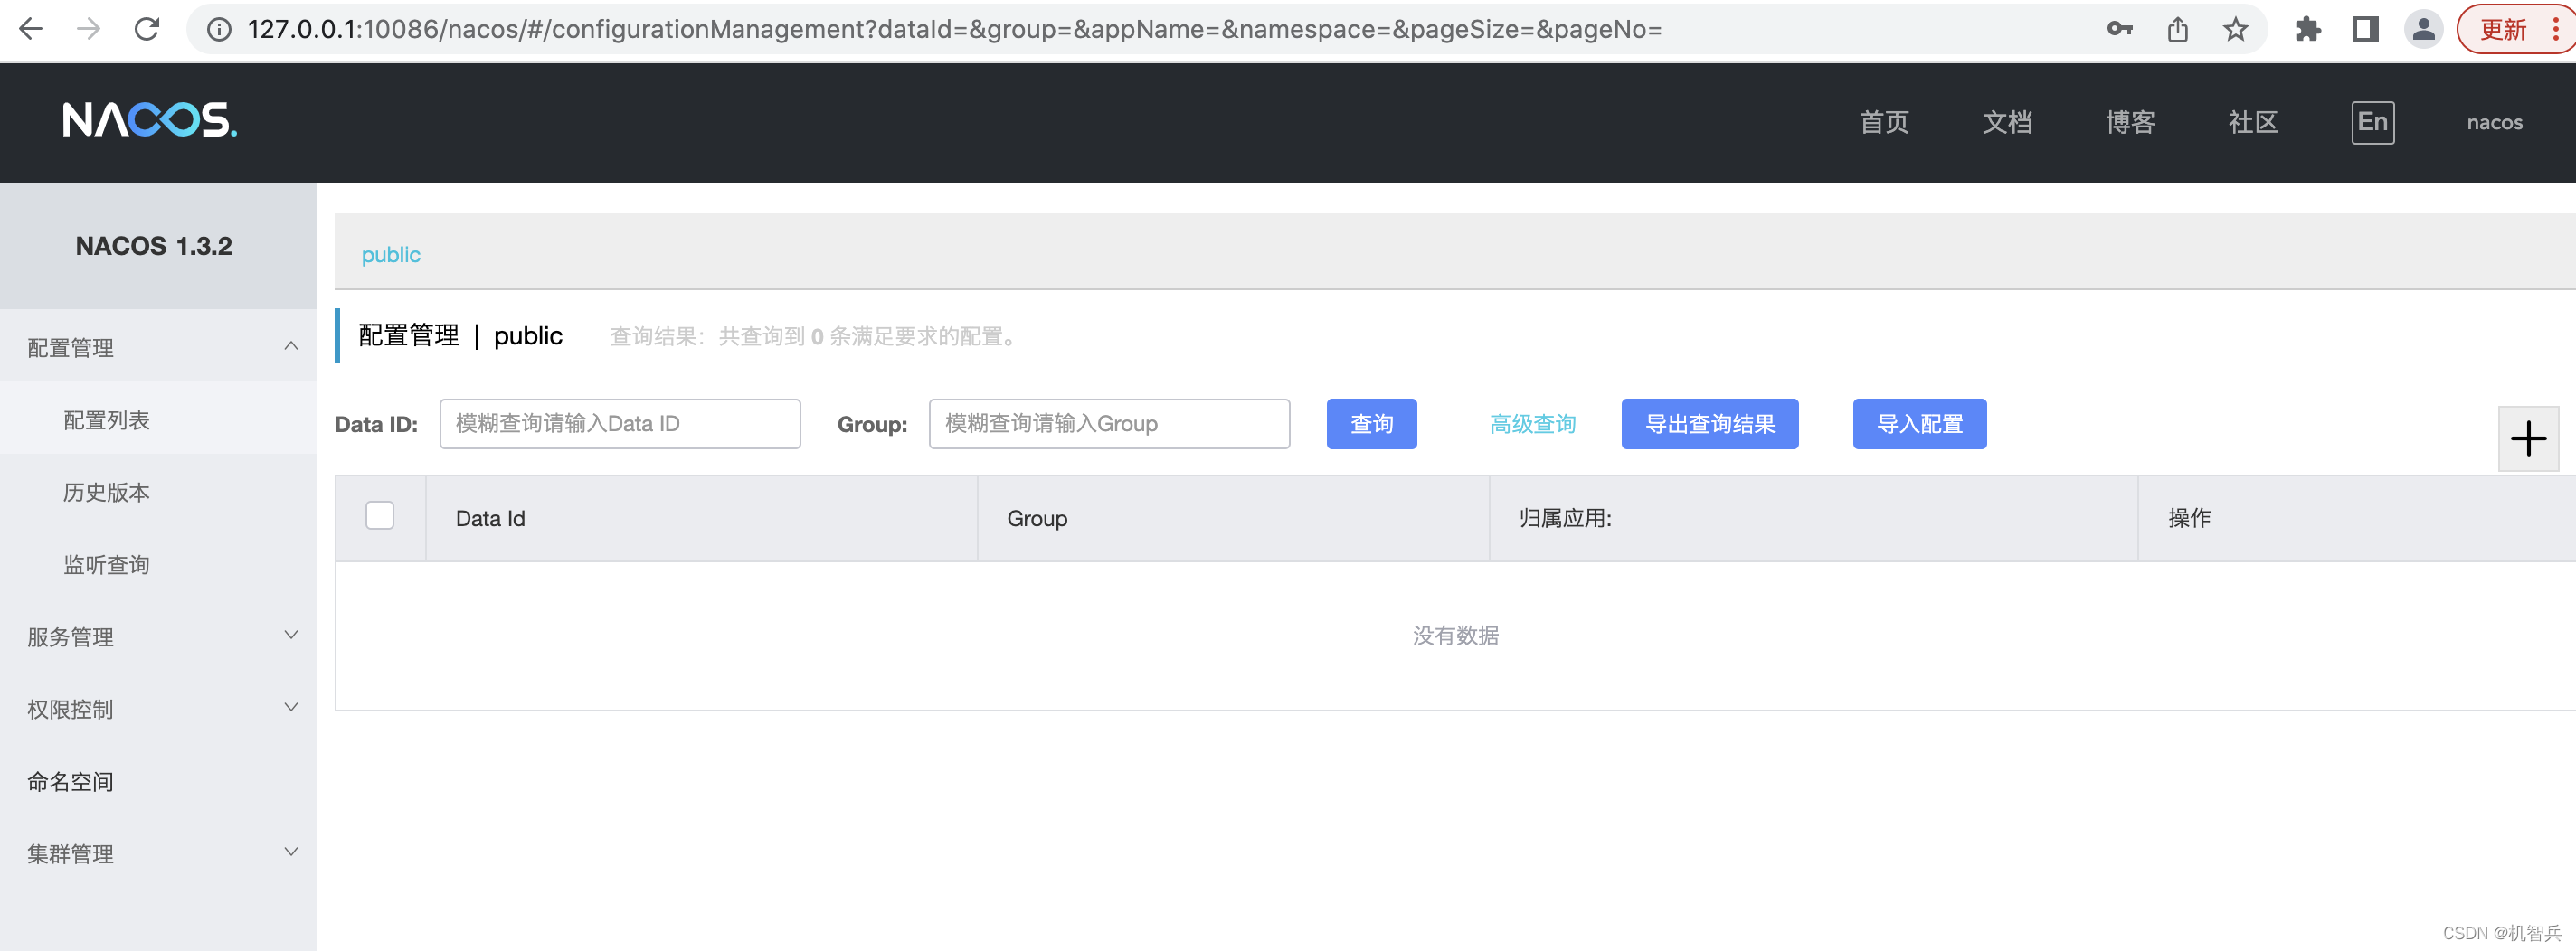
Task: Switch to the public namespace tab
Action: click(x=390, y=255)
